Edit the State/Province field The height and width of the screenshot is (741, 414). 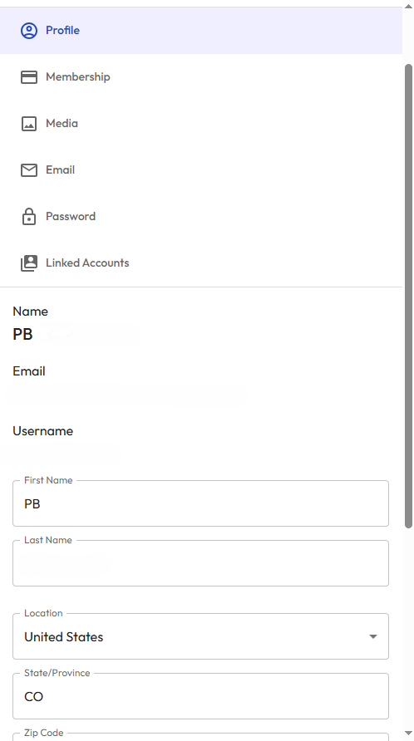[x=200, y=697]
